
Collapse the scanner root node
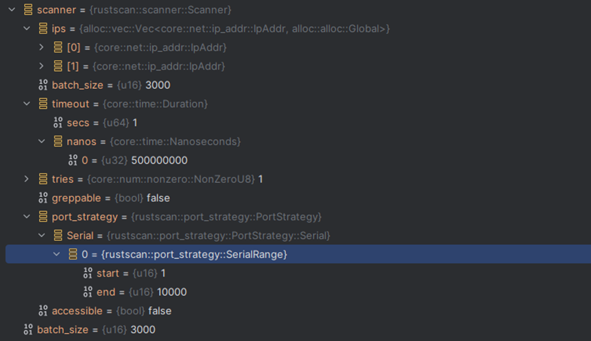coord(11,10)
